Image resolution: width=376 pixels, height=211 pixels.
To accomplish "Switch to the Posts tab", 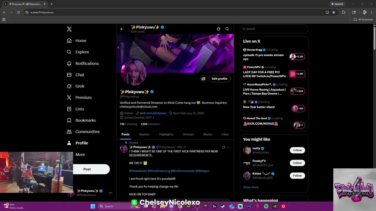I will pyautogui.click(x=125, y=134).
